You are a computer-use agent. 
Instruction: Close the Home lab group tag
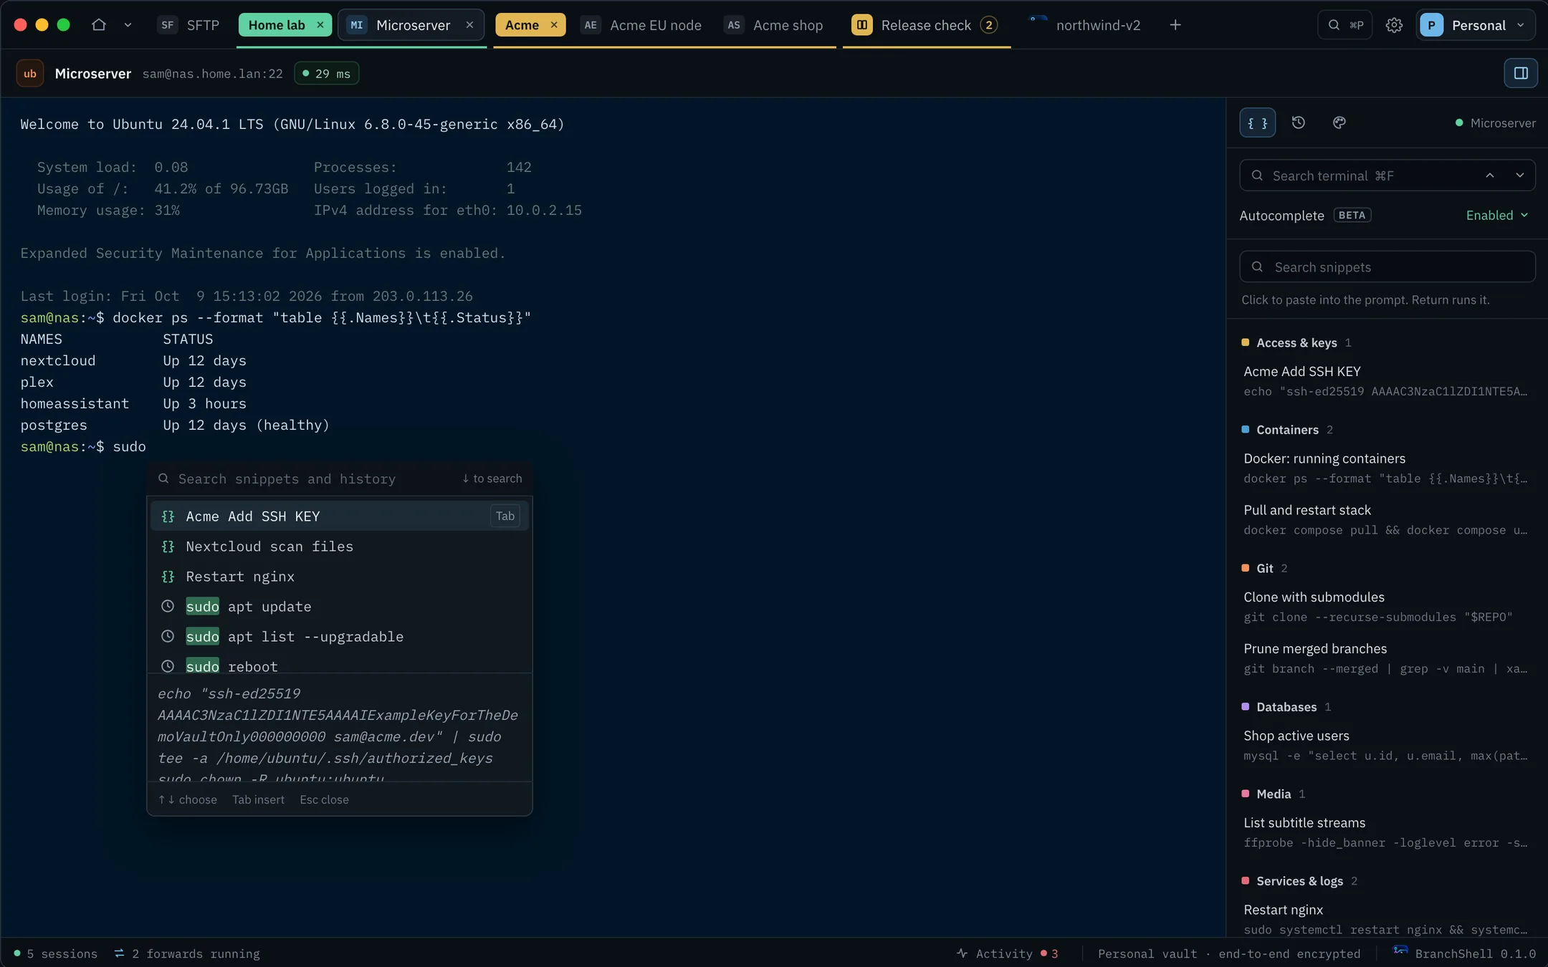pos(320,25)
